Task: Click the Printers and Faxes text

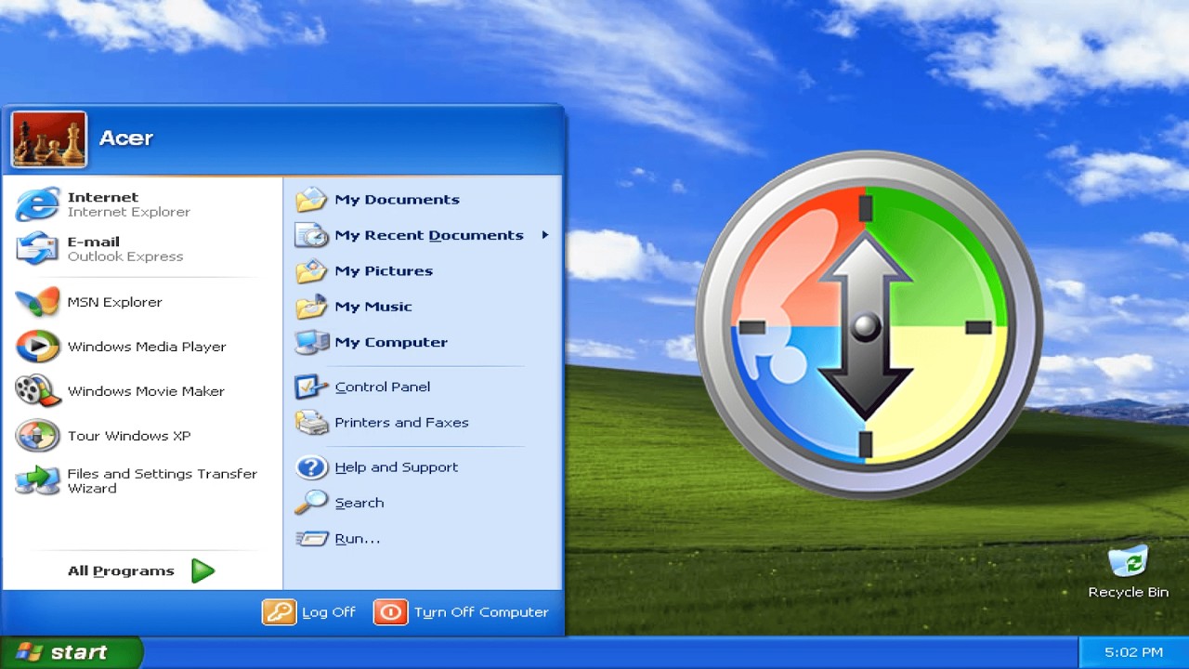Action: pyautogui.click(x=401, y=422)
